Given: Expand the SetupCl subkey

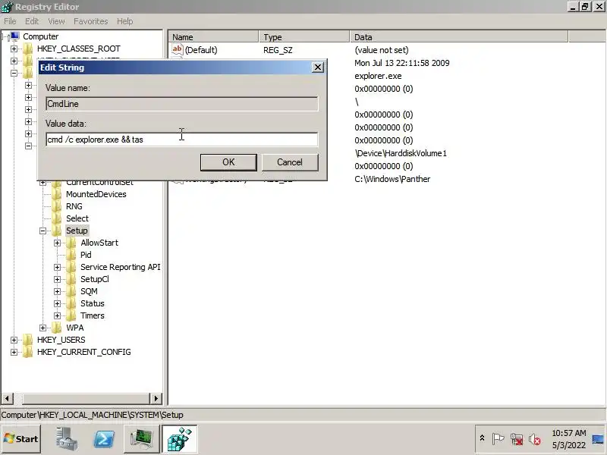Looking at the screenshot, I should 58,279.
